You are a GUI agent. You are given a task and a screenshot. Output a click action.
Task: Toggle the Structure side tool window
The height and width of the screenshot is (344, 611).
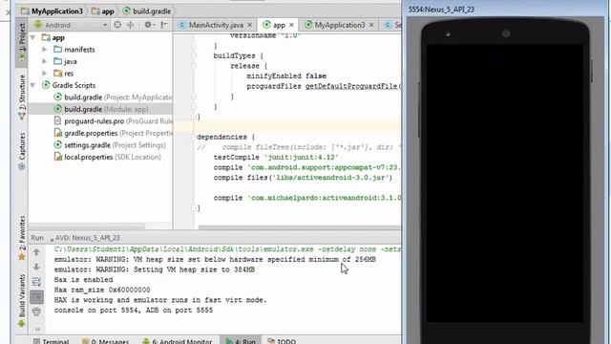(x=22, y=97)
